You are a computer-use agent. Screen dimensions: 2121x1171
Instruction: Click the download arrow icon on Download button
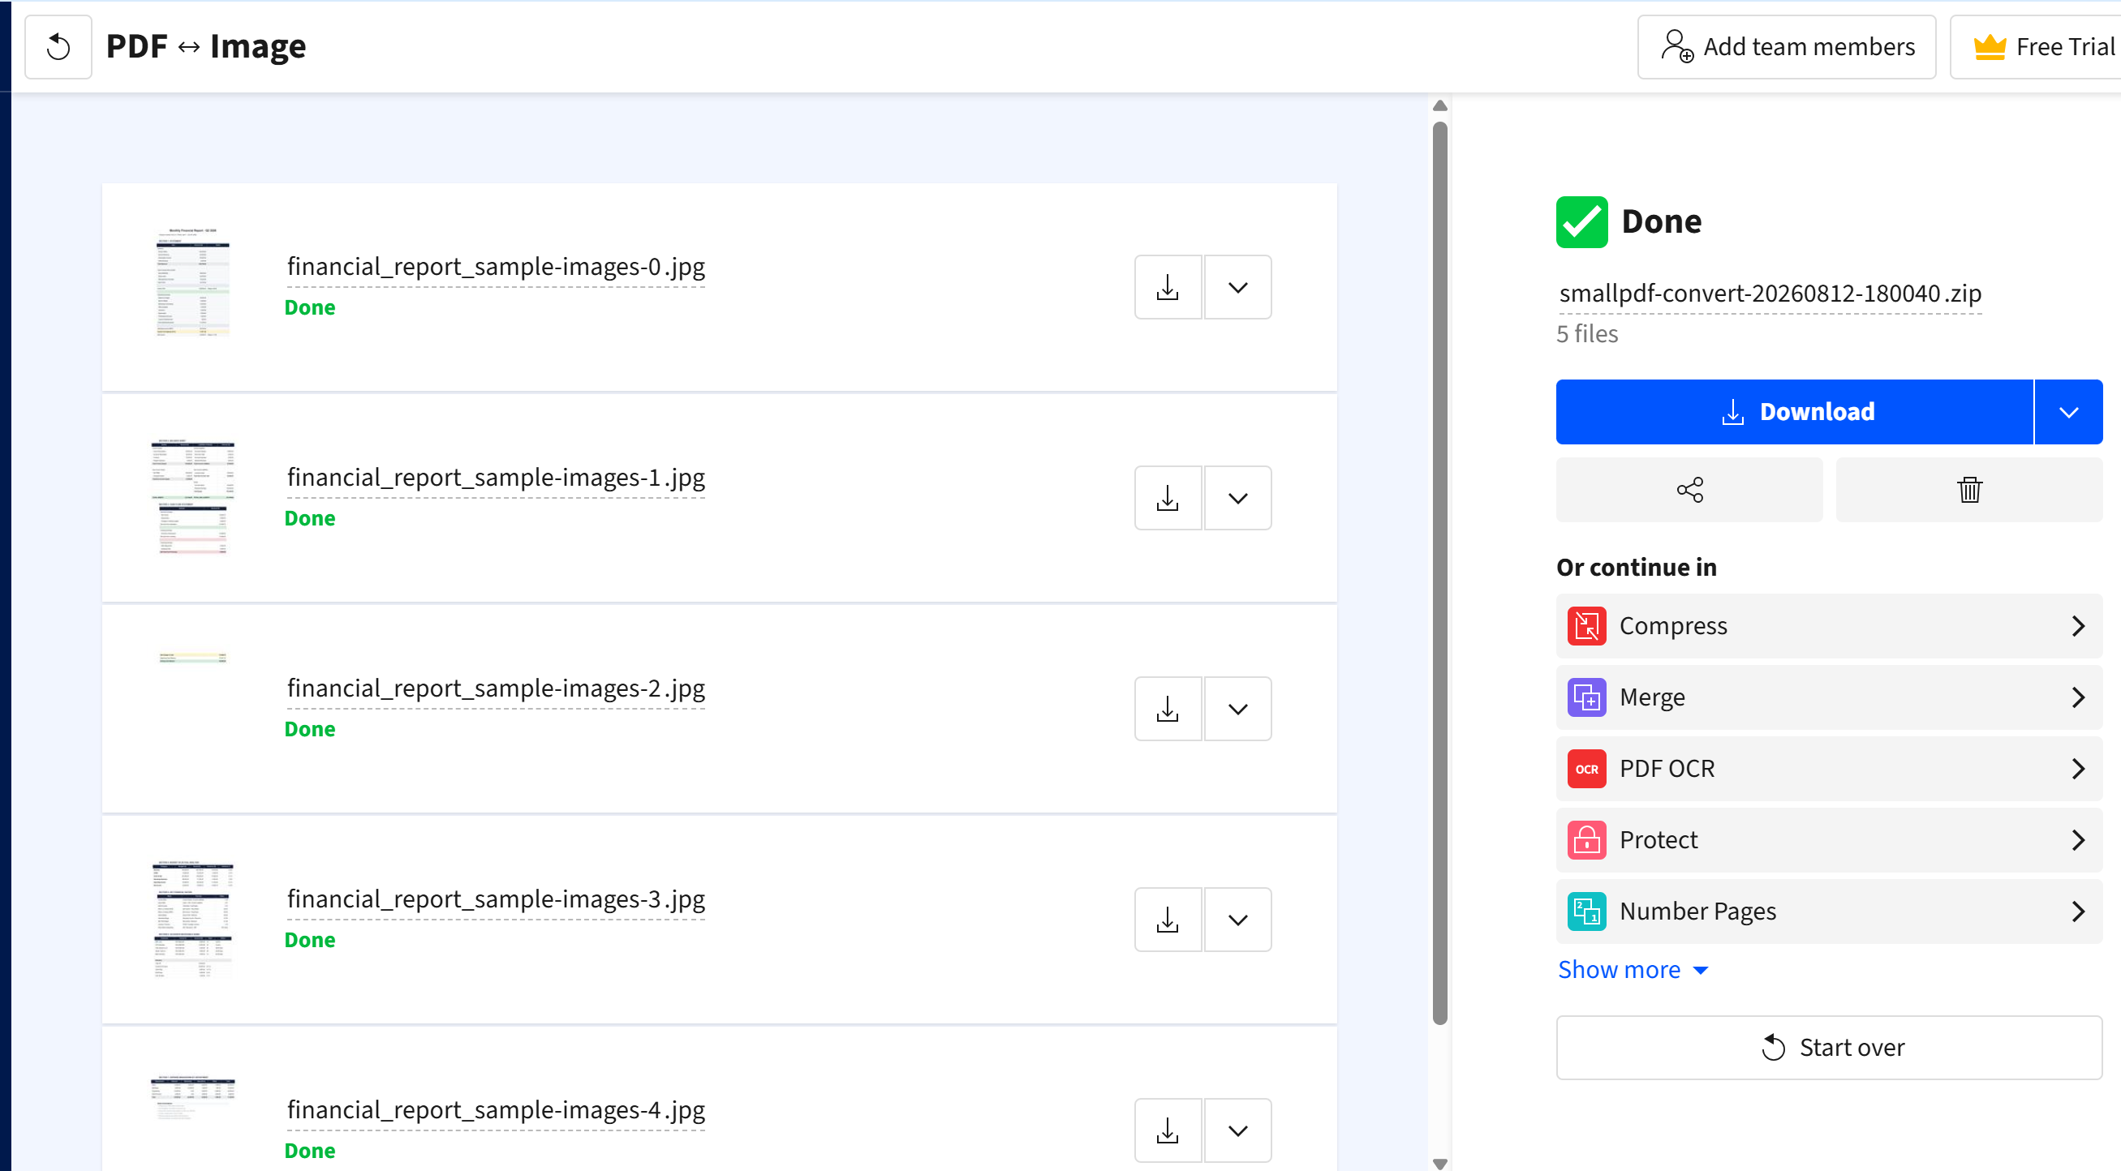point(1732,411)
